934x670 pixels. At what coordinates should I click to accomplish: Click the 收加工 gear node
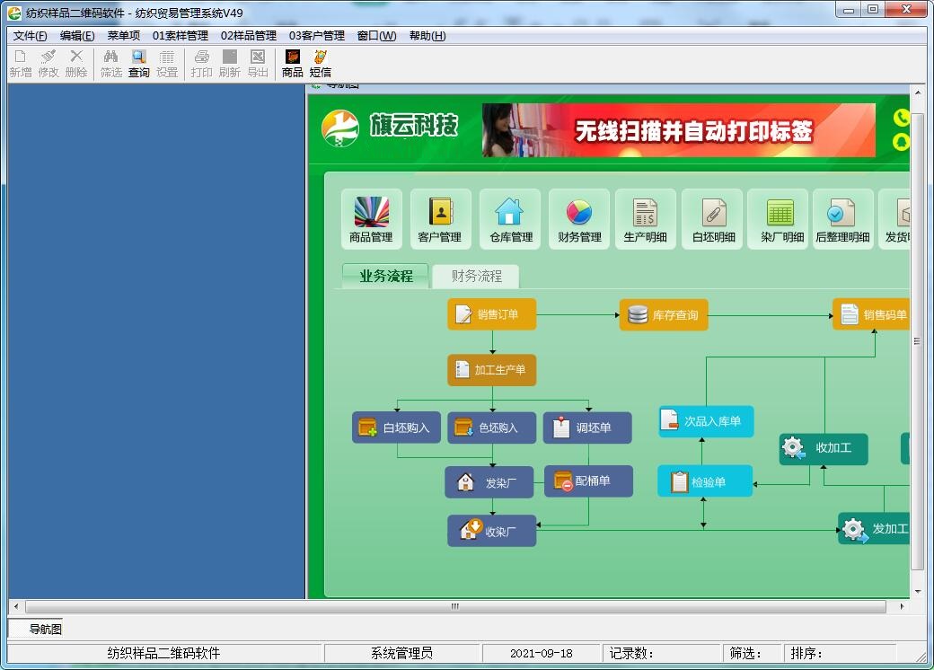click(824, 448)
